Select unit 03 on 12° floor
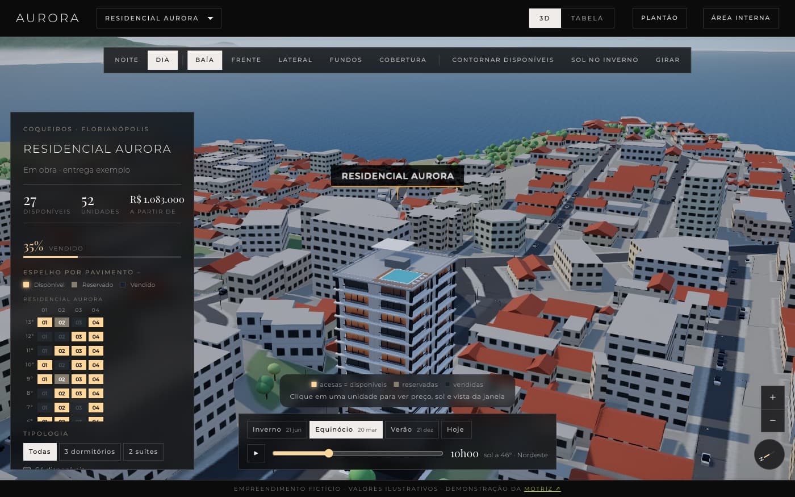Viewport: 795px width, 497px height. [x=79, y=337]
